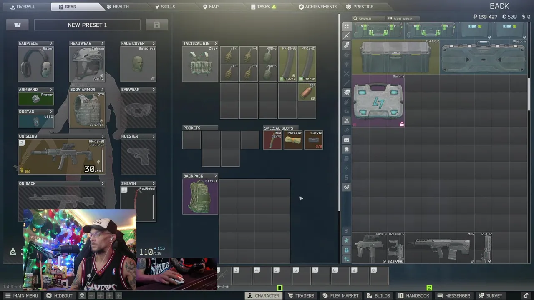
Task: Expand the Tactical Rig arrow
Action: pos(215,43)
